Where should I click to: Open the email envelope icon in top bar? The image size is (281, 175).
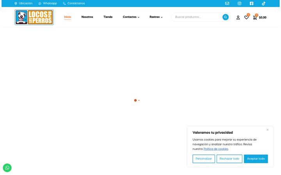click(227, 3)
